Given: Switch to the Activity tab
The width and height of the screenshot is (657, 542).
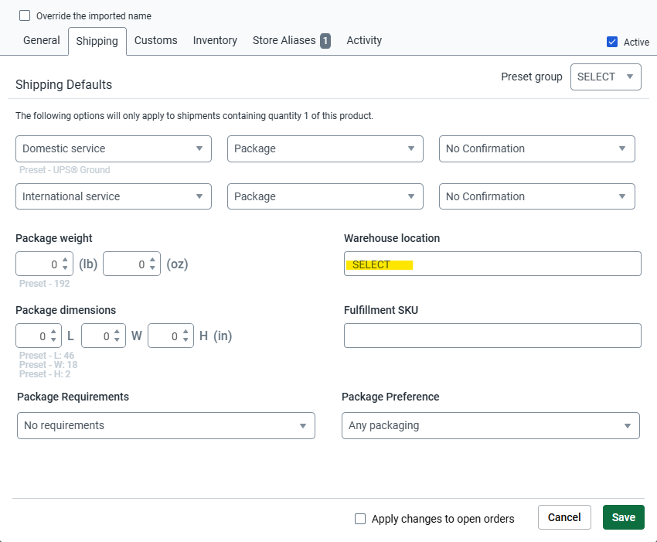Looking at the screenshot, I should pos(364,40).
